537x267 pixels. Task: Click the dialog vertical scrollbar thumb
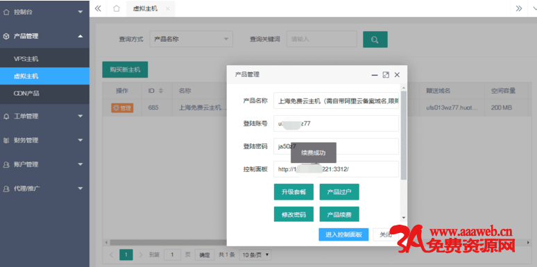point(404,135)
